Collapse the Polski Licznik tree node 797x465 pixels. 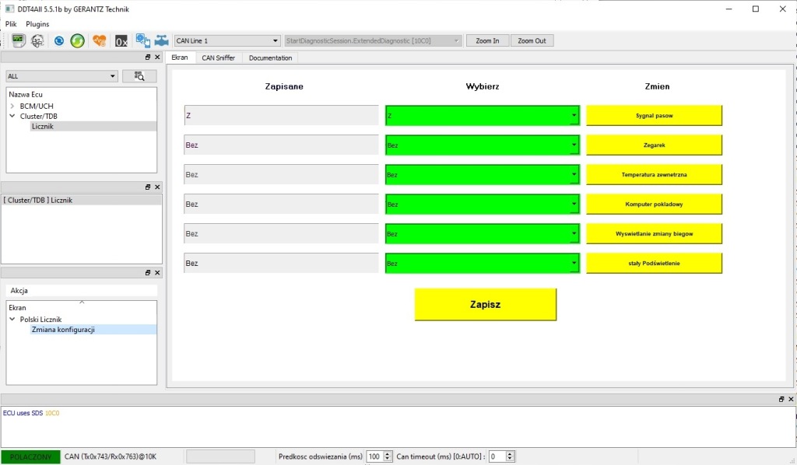(12, 320)
